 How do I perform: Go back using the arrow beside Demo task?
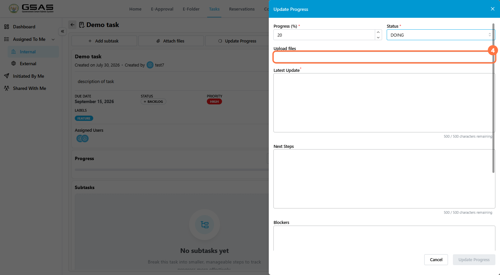(72, 25)
